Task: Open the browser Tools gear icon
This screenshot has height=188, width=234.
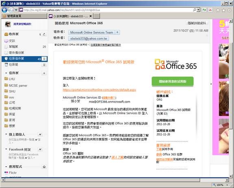Action: 229,10
